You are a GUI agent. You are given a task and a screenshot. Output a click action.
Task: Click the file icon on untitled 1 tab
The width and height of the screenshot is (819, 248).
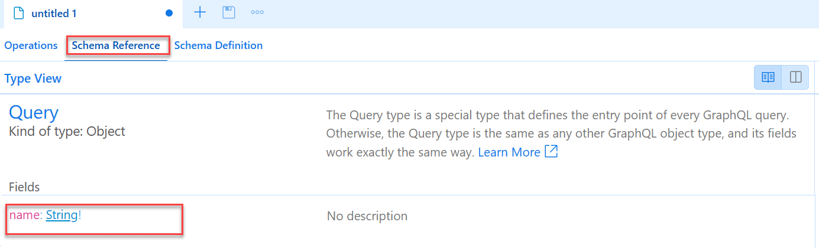tap(18, 13)
